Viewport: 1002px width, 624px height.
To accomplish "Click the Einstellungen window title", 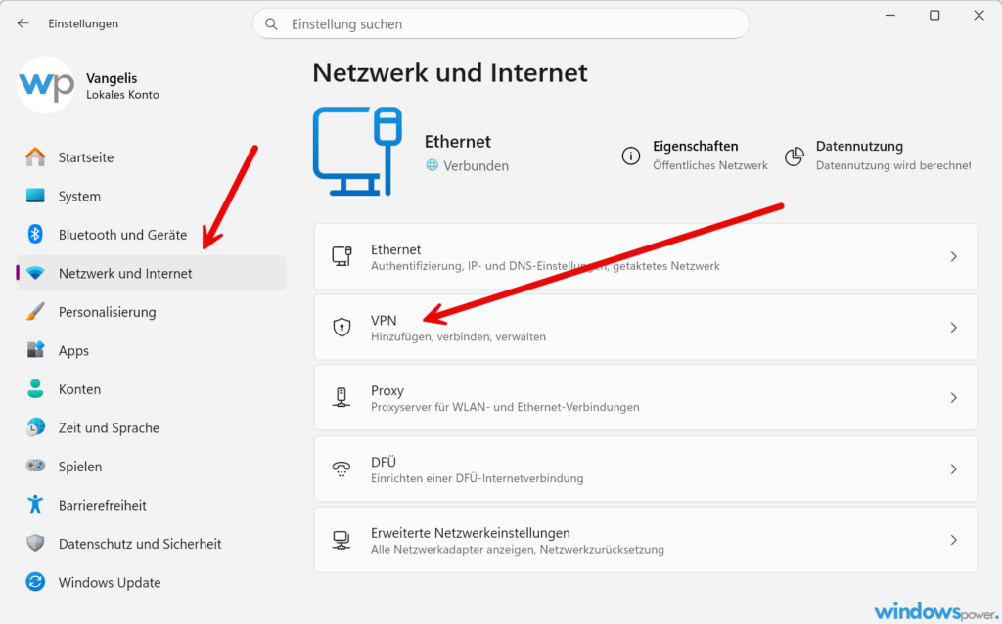I will (x=83, y=23).
